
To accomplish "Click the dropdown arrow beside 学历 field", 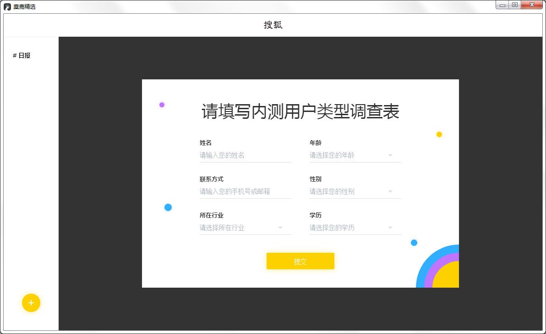I will tap(390, 228).
